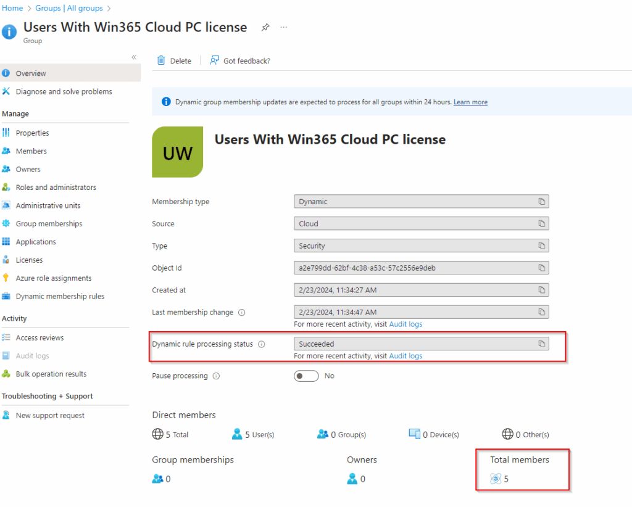The height and width of the screenshot is (507, 632).
Task: Click info icon beside Pause processing
Action: click(x=216, y=376)
